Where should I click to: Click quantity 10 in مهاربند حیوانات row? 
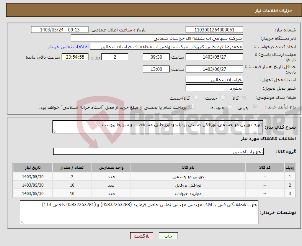click(x=72, y=194)
